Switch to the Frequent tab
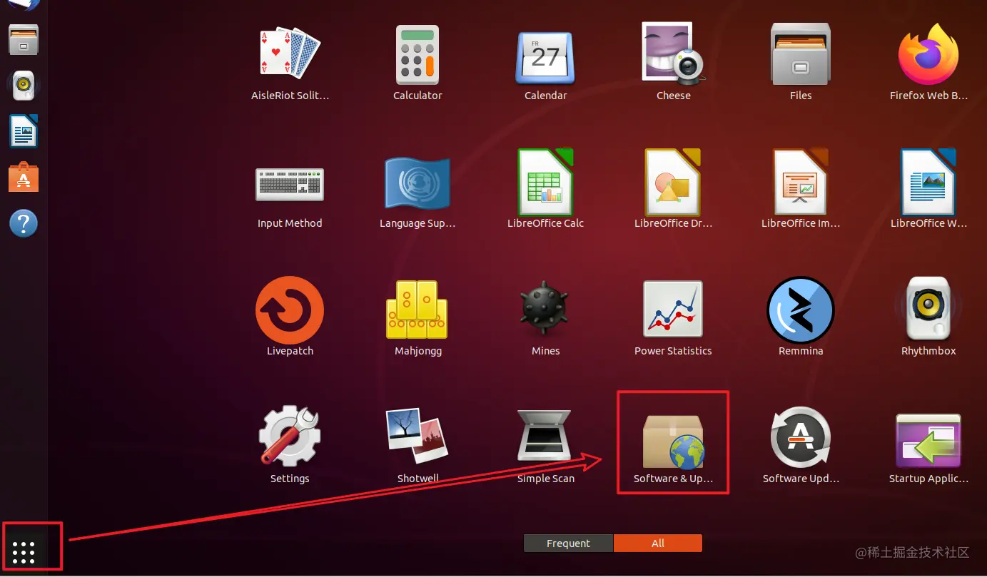Viewport: 987px width, 577px height. (x=568, y=543)
